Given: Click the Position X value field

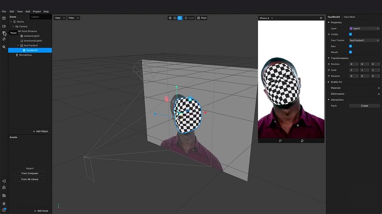Looking at the screenshot, I should click(x=354, y=64).
